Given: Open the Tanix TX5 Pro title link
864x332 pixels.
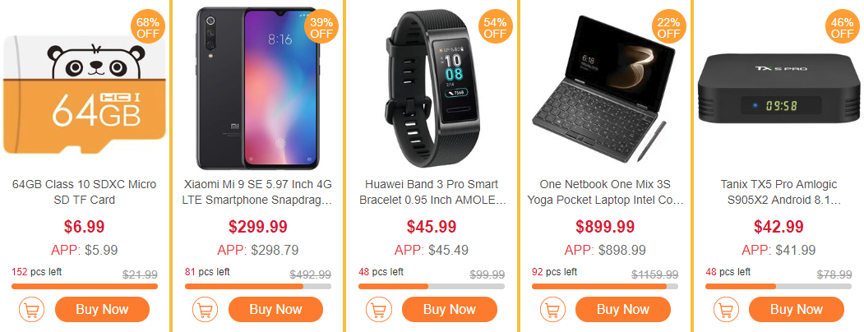Looking at the screenshot, I should (x=779, y=191).
